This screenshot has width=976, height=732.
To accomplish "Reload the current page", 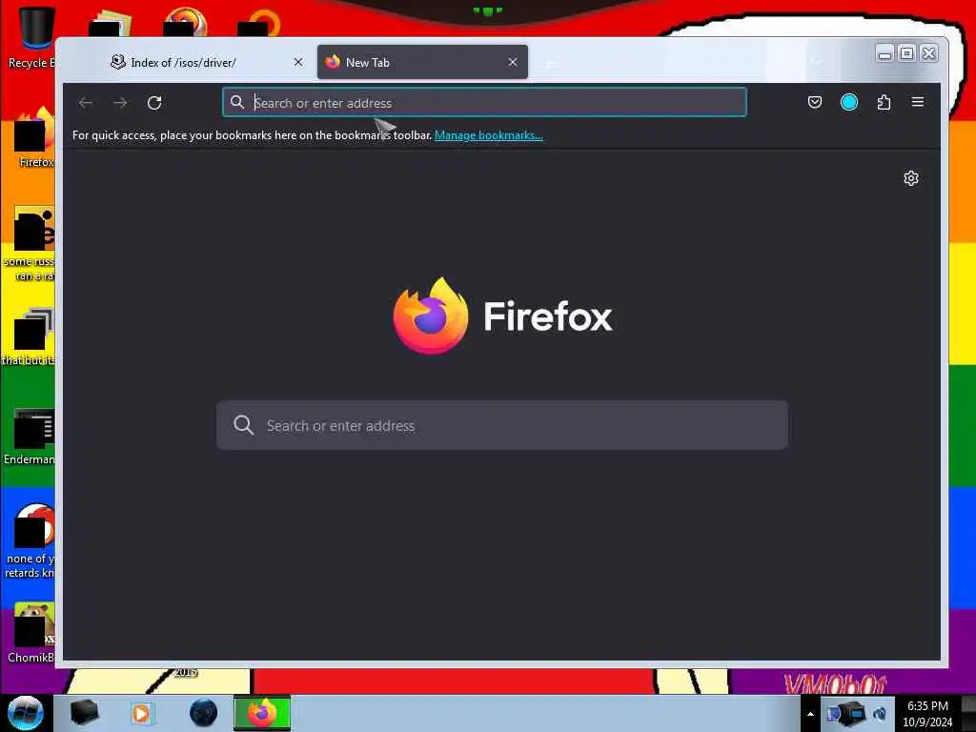I will [x=154, y=103].
